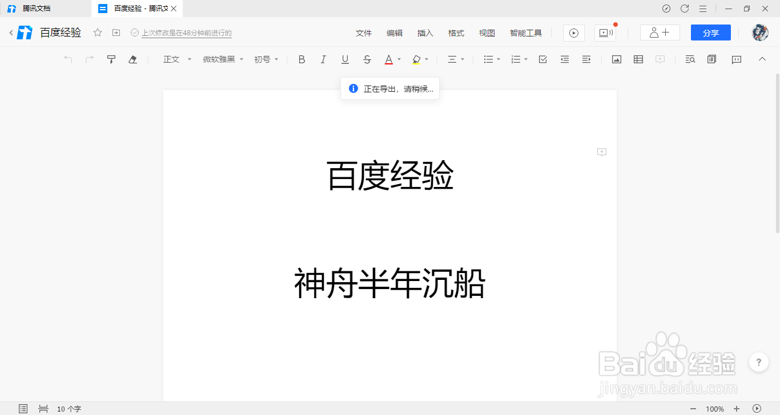Open the 格式 menu
The width and height of the screenshot is (780, 415).
pos(456,33)
